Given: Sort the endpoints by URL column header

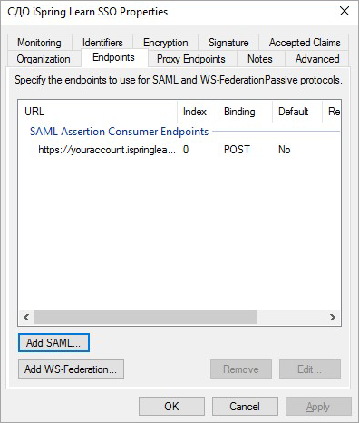Looking at the screenshot, I should [x=98, y=112].
